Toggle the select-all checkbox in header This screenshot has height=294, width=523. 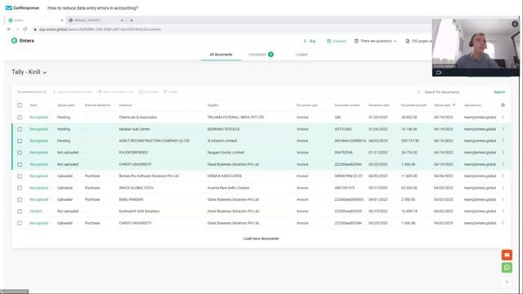[x=20, y=105]
